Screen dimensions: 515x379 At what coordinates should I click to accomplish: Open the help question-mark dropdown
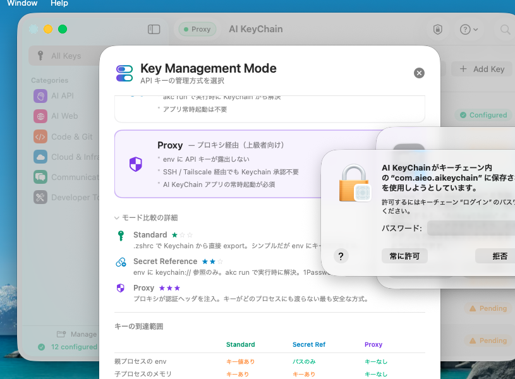click(468, 29)
